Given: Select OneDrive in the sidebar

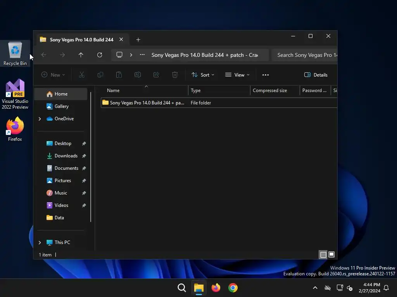Looking at the screenshot, I should click(64, 119).
